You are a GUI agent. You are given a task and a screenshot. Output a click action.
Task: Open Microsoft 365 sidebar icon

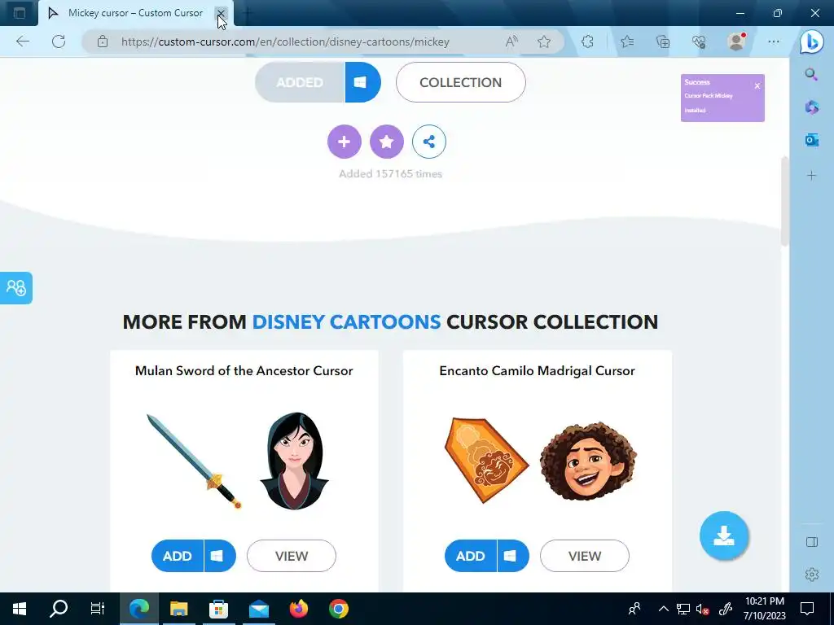click(x=812, y=107)
